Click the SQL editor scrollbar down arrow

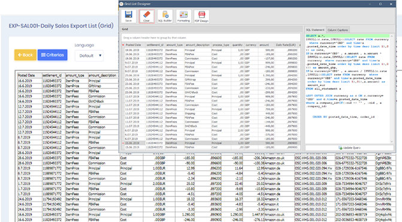[391, 141]
